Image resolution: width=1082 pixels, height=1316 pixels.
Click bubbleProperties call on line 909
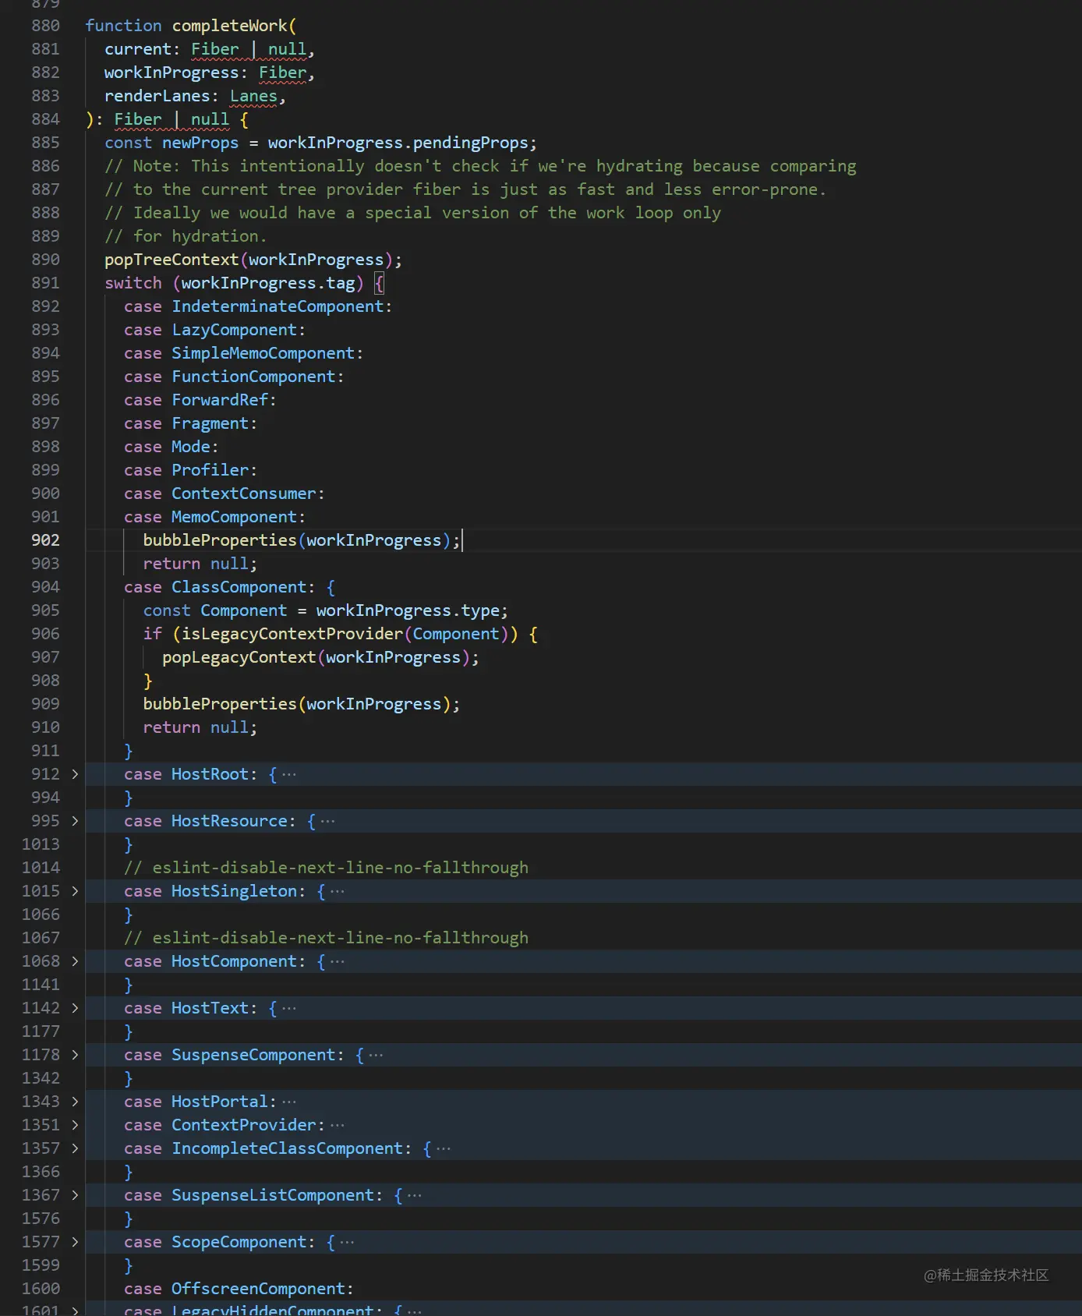click(220, 704)
